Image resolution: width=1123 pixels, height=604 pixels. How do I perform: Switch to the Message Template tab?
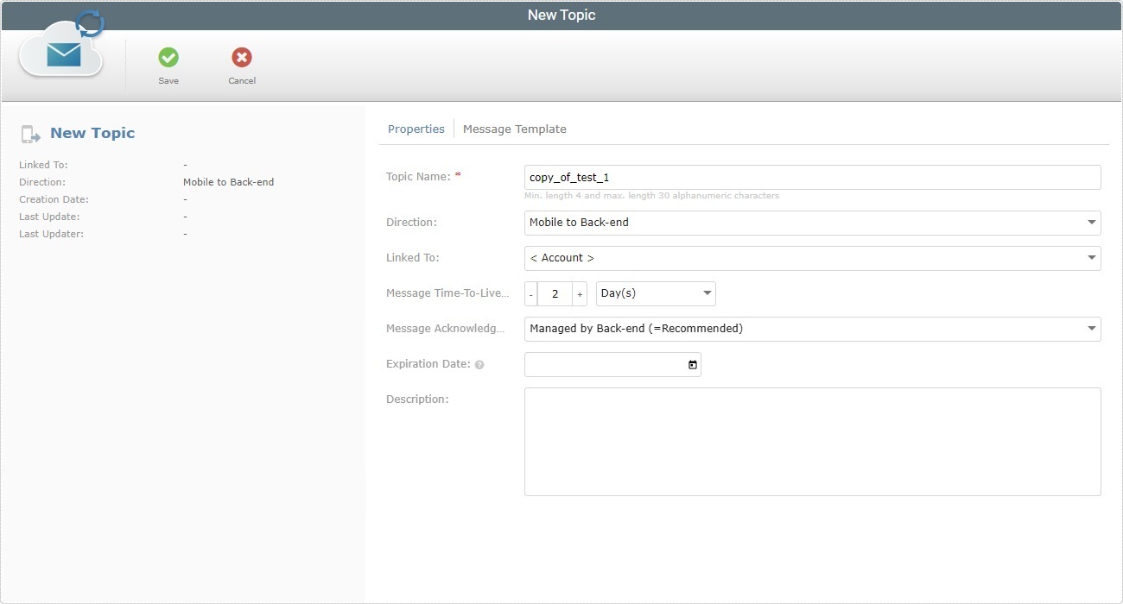tap(515, 129)
